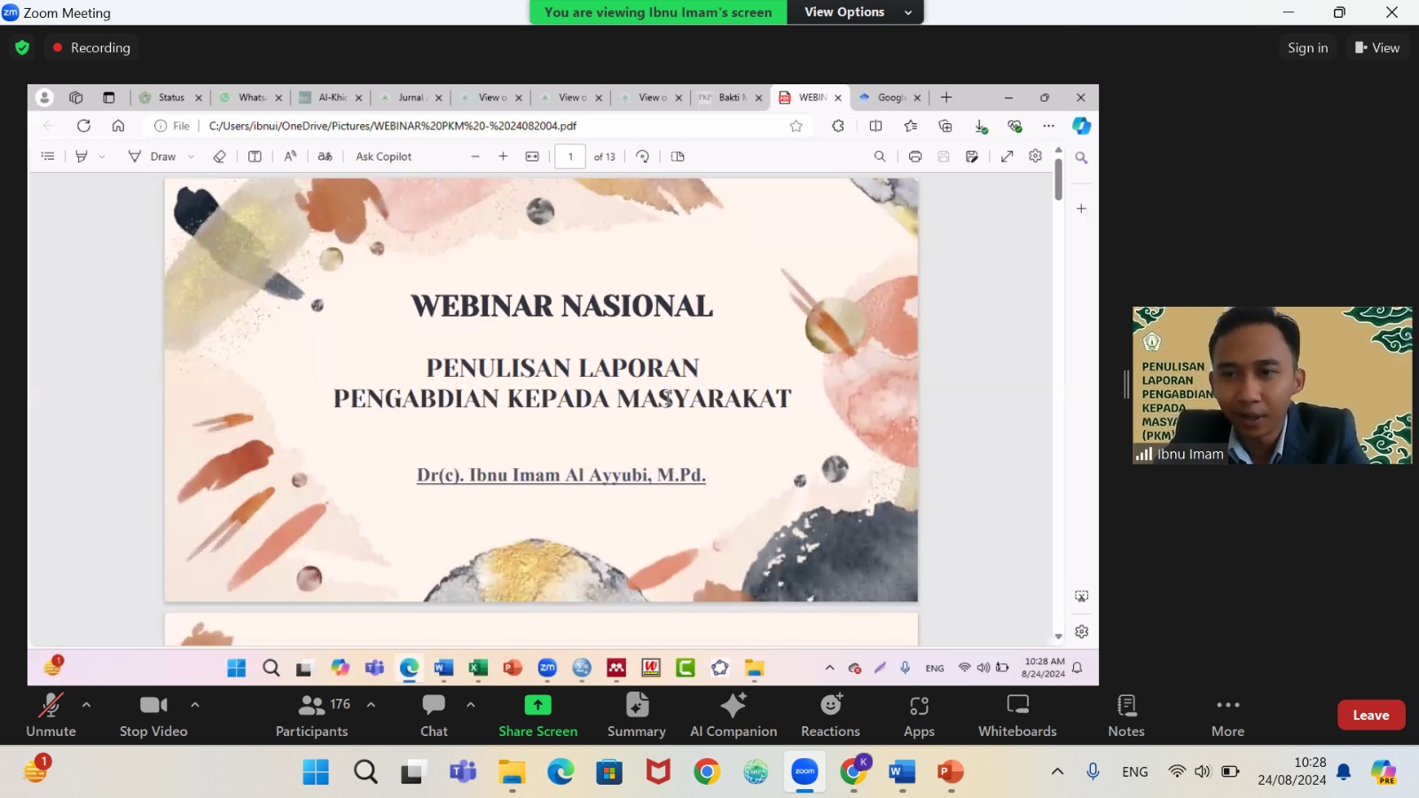This screenshot has height=798, width=1419.
Task: Expand video options arrow next to Stop Video
Action: coord(195,705)
